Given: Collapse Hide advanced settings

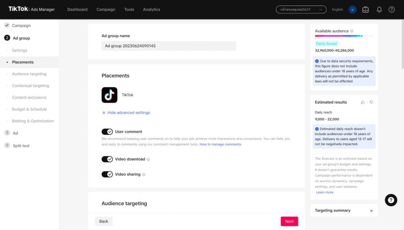Looking at the screenshot, I should [126, 113].
